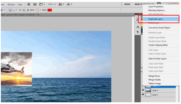The image size is (181, 104).
Task: Open the Paragraph panel icon
Action: click(137, 32)
